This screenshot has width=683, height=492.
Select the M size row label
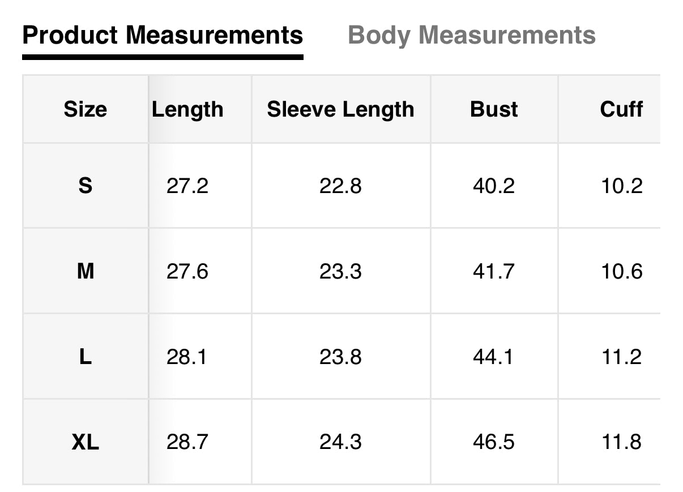coord(85,271)
